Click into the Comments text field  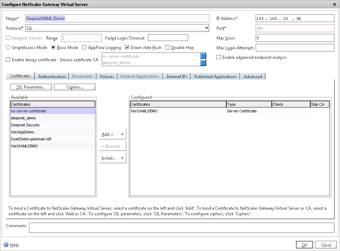point(182,228)
